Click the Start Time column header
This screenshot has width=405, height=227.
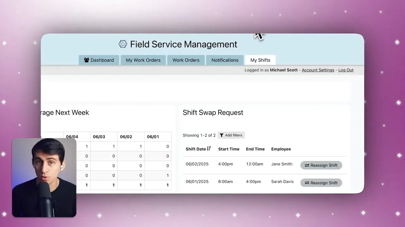229,149
